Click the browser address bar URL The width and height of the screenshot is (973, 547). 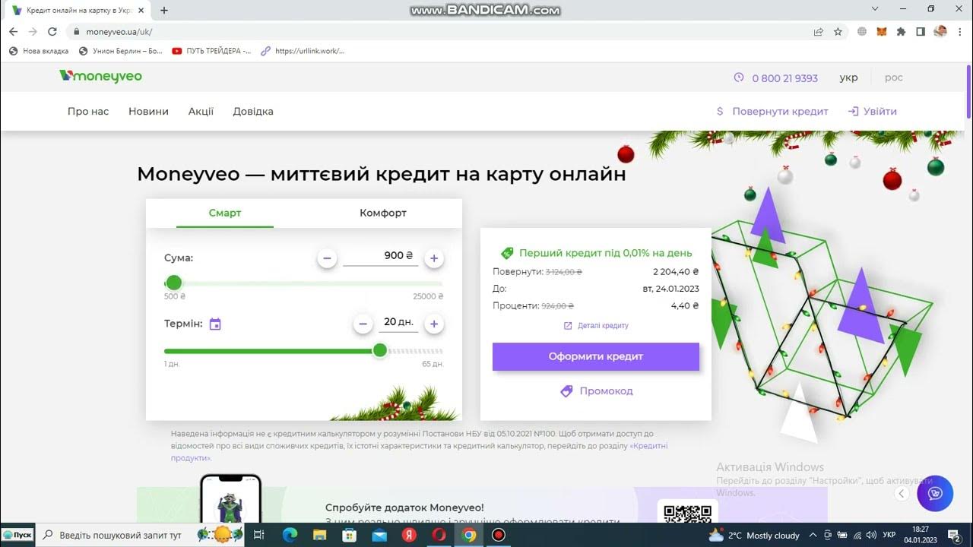[x=119, y=32]
